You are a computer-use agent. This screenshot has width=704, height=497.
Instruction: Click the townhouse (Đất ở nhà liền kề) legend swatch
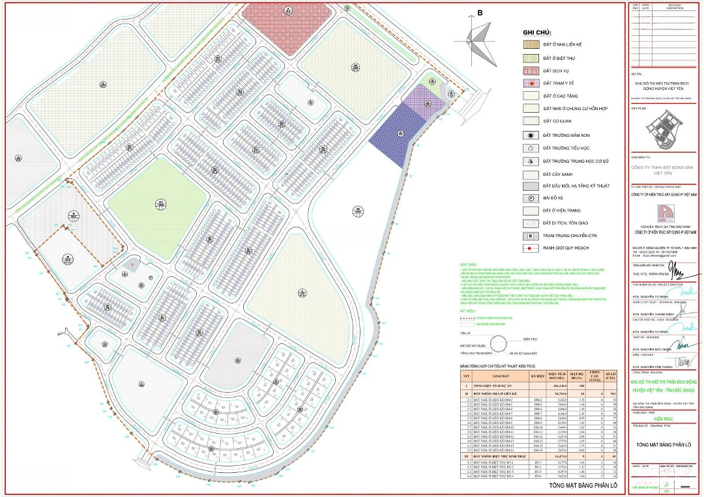(x=531, y=45)
